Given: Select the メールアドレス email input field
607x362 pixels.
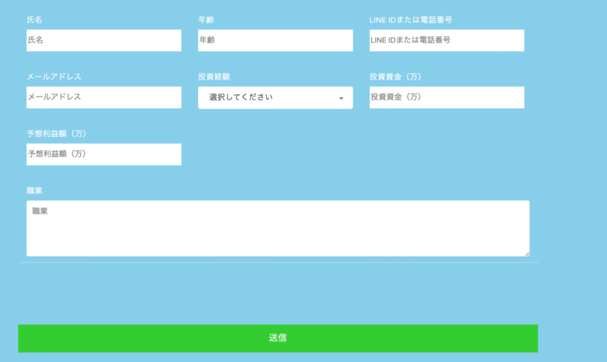Looking at the screenshot, I should [x=104, y=97].
